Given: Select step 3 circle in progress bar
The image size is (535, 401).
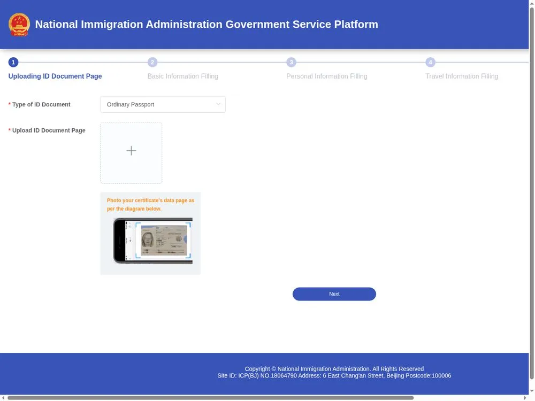Looking at the screenshot, I should click(291, 62).
